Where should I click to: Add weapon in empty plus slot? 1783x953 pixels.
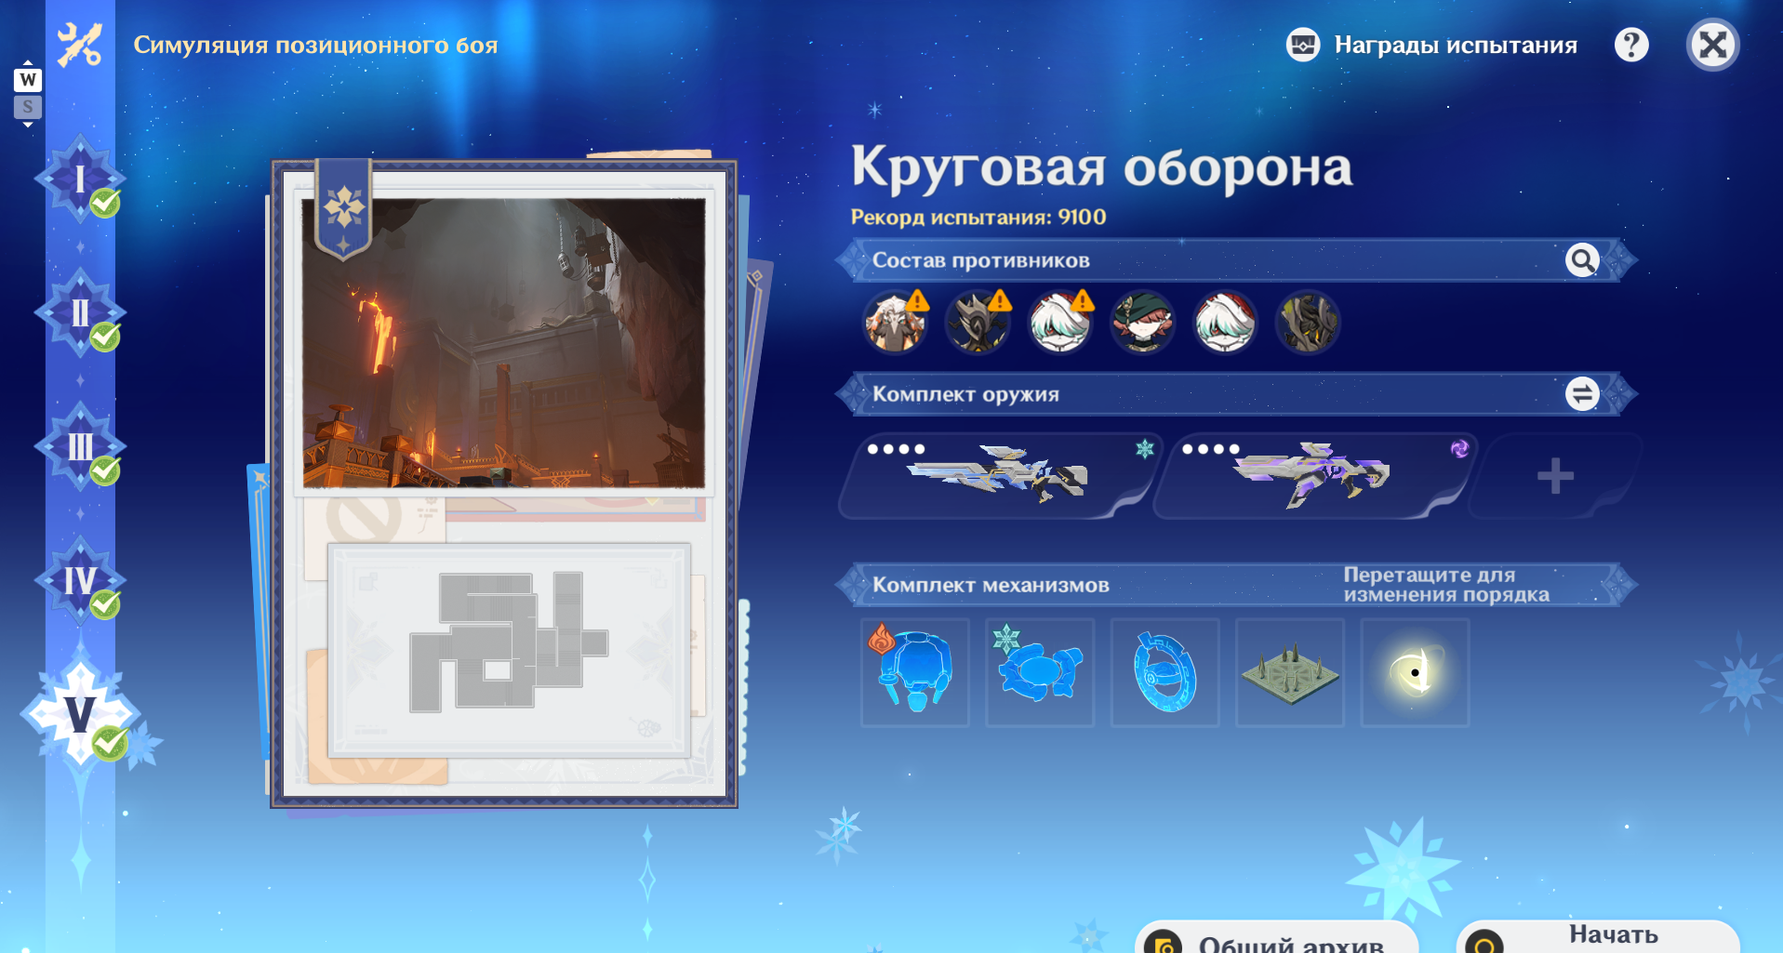pos(1554,476)
